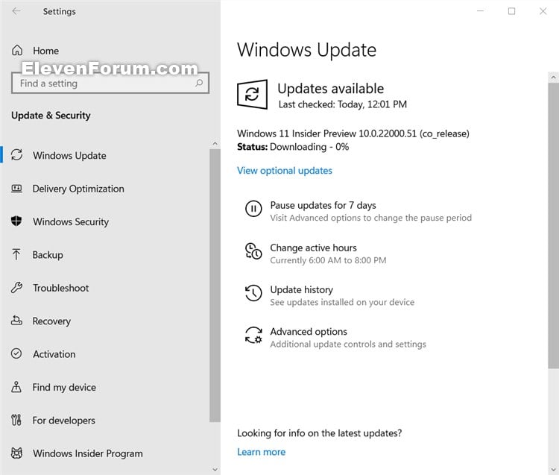Click the Update & Security heading

click(x=51, y=116)
